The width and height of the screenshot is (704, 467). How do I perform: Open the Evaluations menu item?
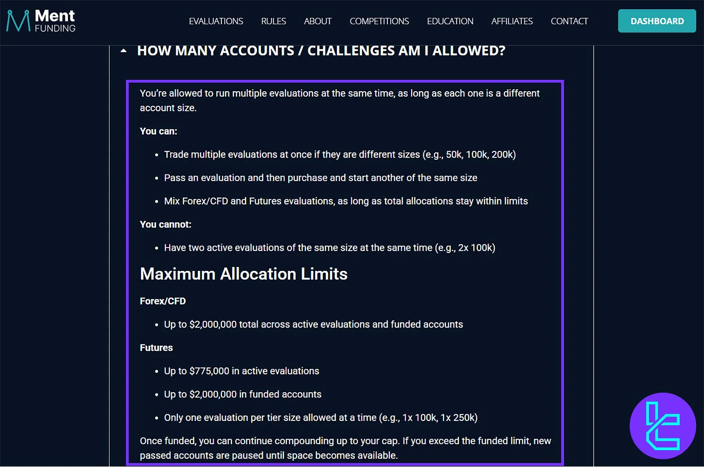[x=216, y=21]
